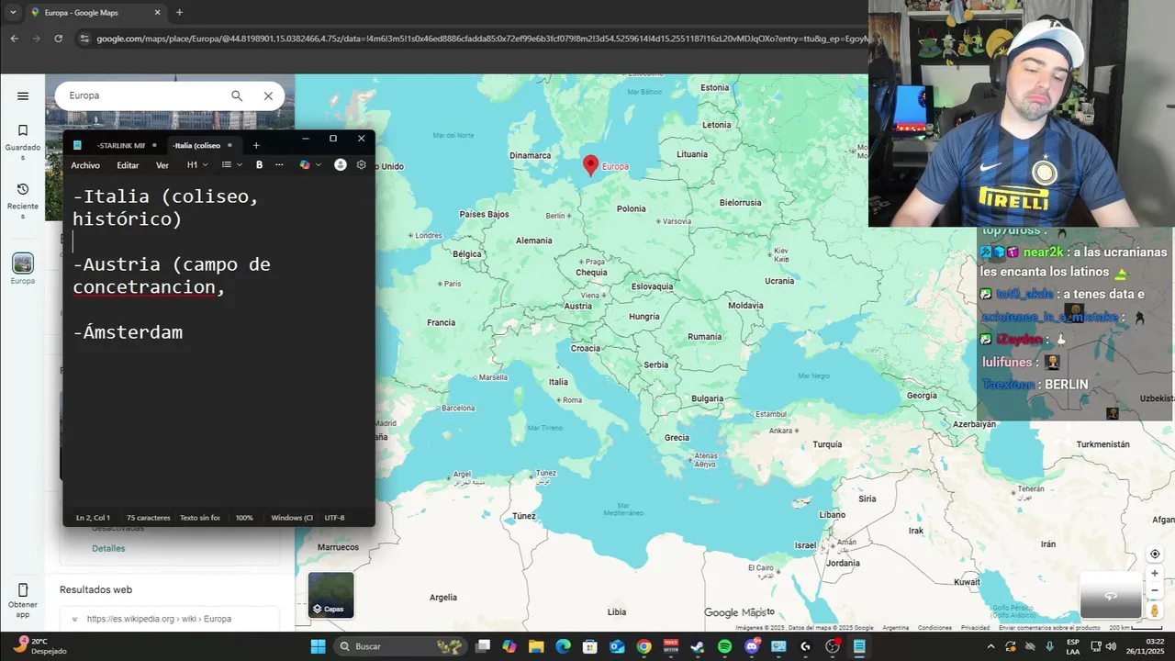
Task: Reload the Google Maps page
Action: [x=58, y=39]
